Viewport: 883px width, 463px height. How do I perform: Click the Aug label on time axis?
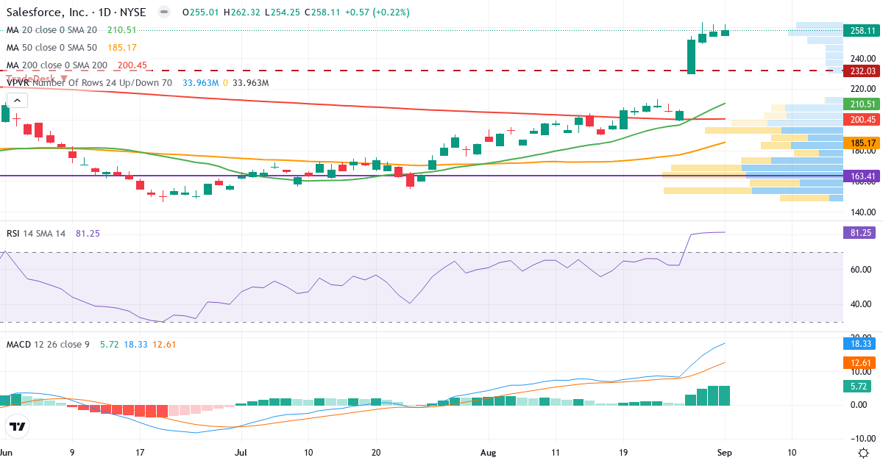click(x=488, y=453)
